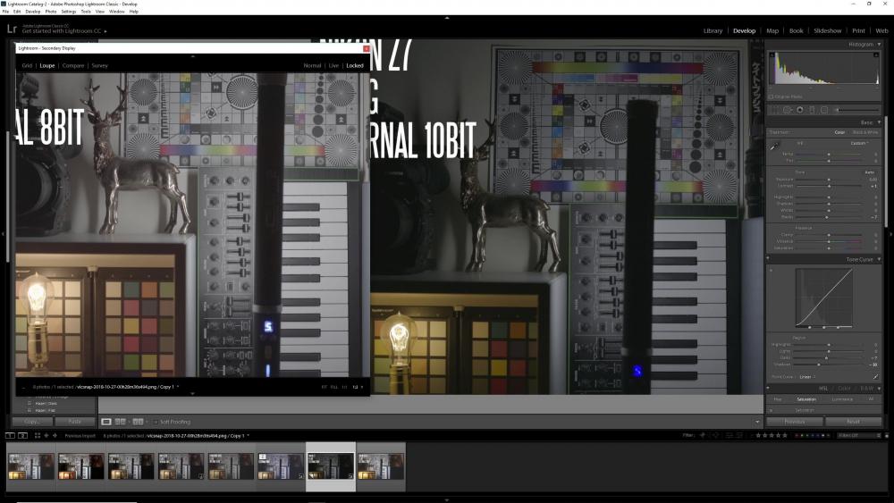This screenshot has height=503, width=894.
Task: Click the Auto tone button
Action: (x=870, y=172)
